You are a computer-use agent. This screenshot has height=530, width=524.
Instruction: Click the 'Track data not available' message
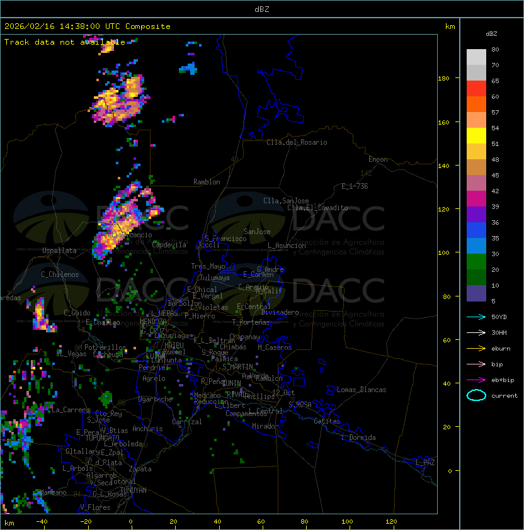(x=65, y=42)
